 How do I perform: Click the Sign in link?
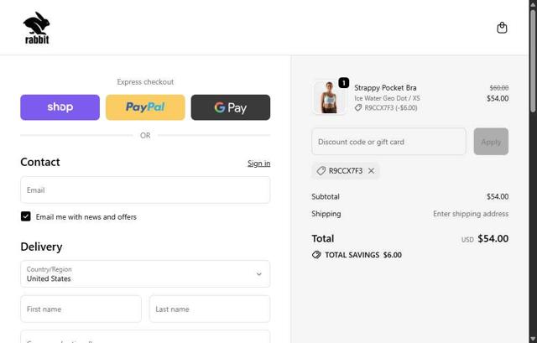[x=258, y=164]
